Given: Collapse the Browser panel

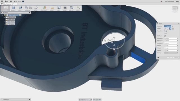Looking at the screenshot, I should coord(1,12).
